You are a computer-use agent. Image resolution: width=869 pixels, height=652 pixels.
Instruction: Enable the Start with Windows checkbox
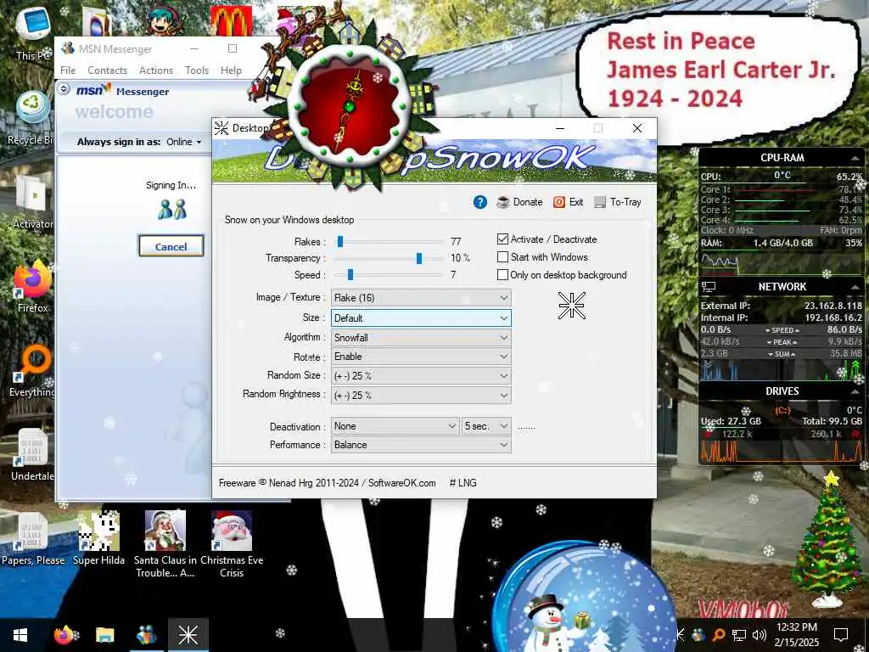coord(502,257)
